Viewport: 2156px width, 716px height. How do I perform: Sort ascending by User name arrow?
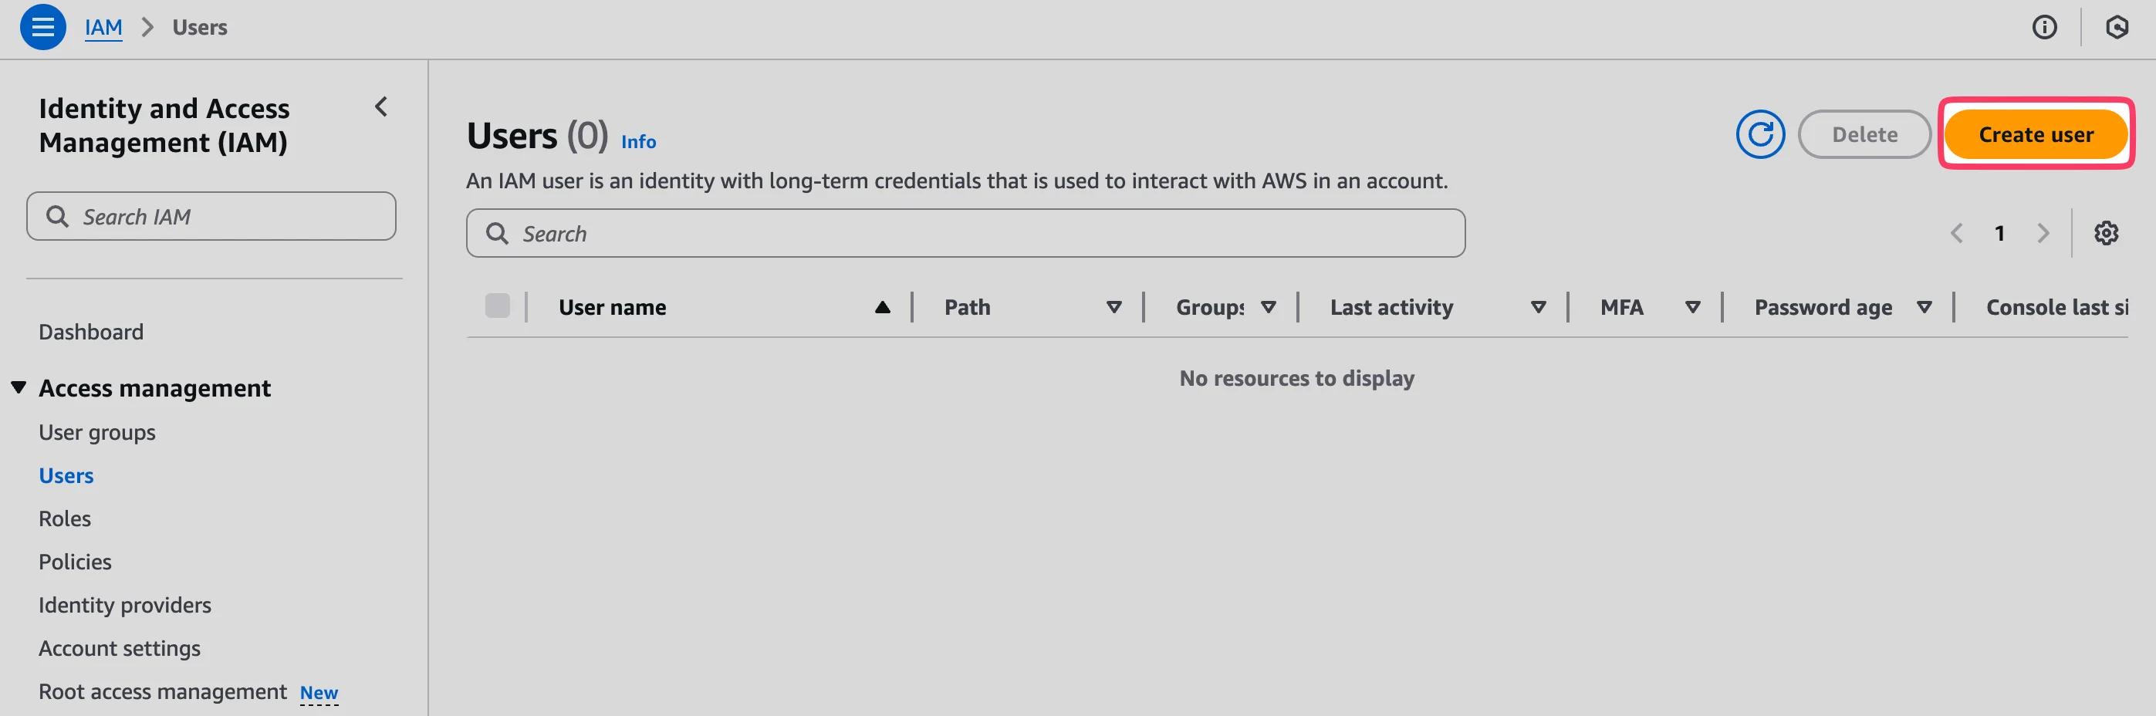(x=882, y=307)
